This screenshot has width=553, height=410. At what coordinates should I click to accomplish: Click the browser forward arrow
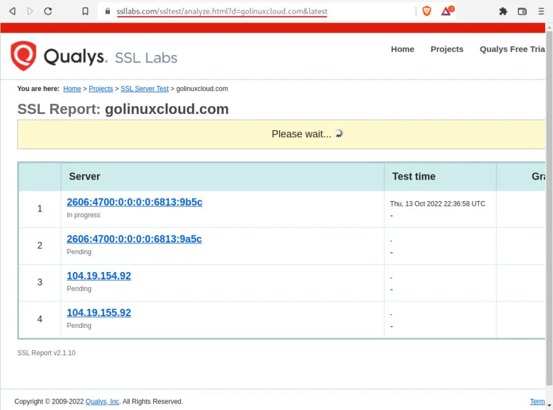pos(30,11)
